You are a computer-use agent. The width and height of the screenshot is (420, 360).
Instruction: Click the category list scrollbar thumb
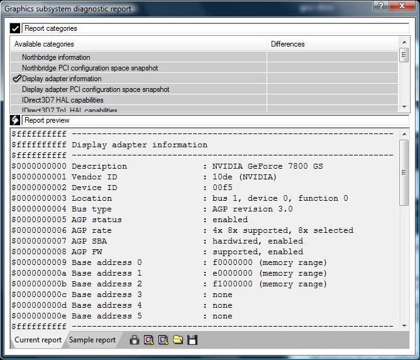404,55
